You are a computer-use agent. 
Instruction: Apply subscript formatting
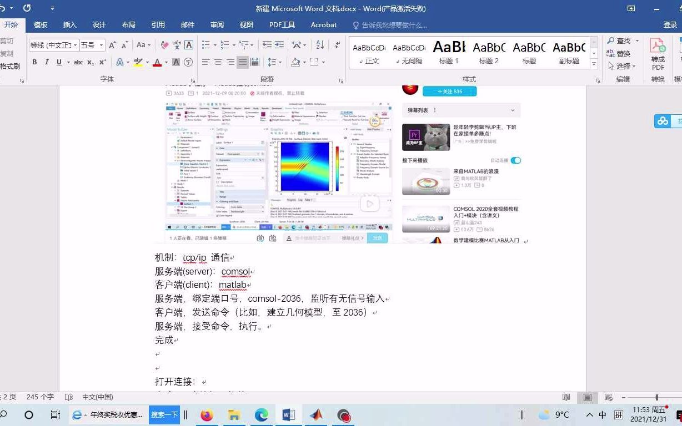coord(91,62)
